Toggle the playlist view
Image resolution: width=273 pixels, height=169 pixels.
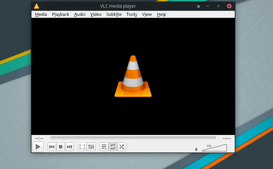click(x=104, y=147)
